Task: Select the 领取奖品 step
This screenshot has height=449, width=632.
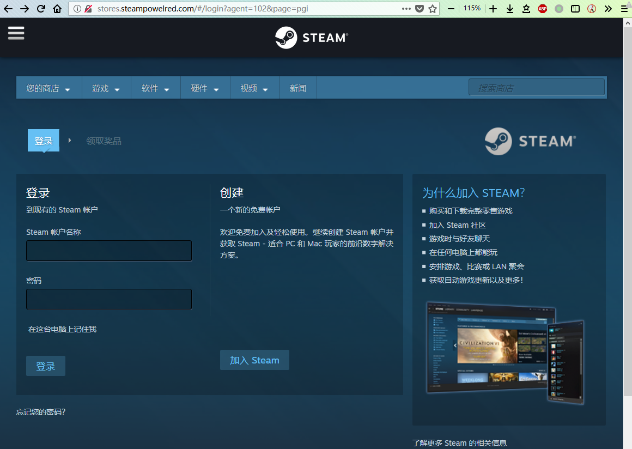Action: coord(104,141)
